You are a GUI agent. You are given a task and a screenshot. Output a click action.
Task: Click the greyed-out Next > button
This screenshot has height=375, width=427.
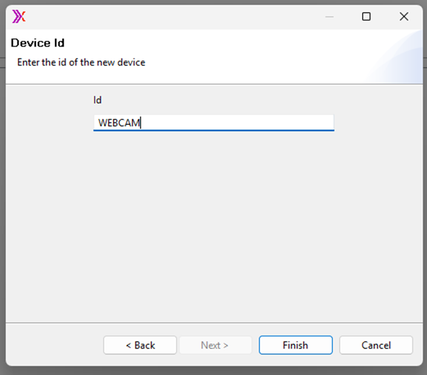coord(215,345)
